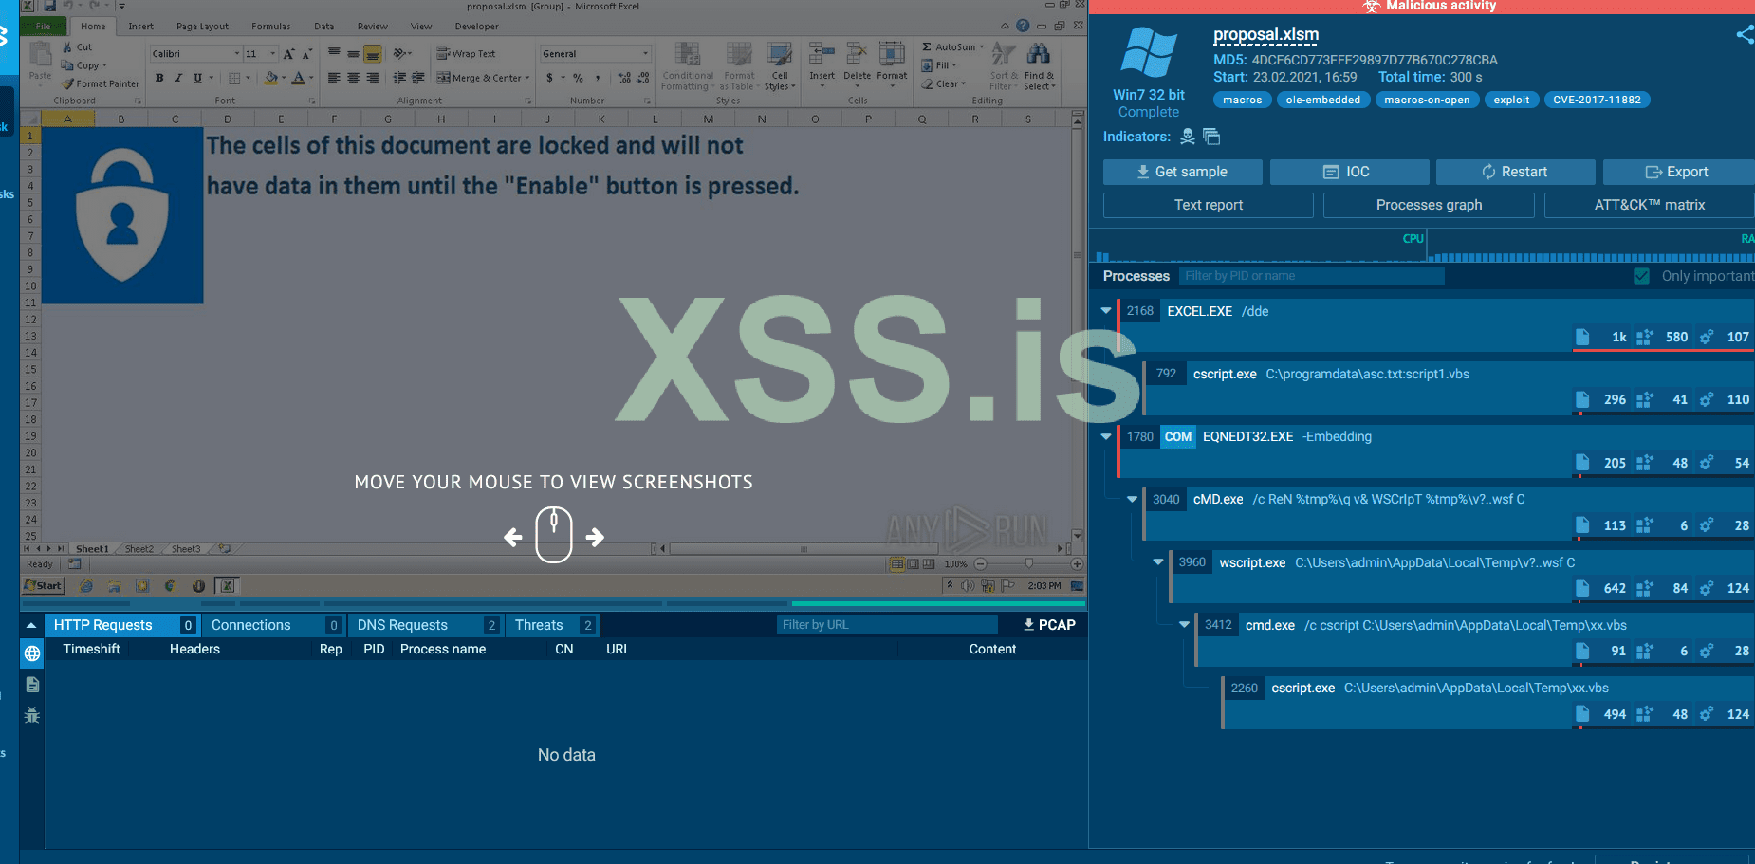This screenshot has height=864, width=1755.
Task: Download the PCAP file
Action: click(1049, 625)
